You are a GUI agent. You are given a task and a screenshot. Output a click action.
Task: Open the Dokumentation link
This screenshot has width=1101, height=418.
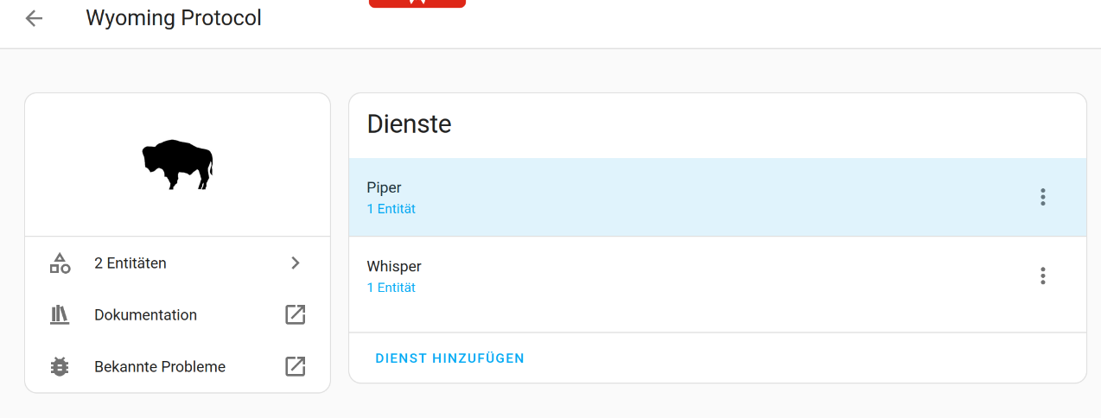pyautogui.click(x=145, y=315)
